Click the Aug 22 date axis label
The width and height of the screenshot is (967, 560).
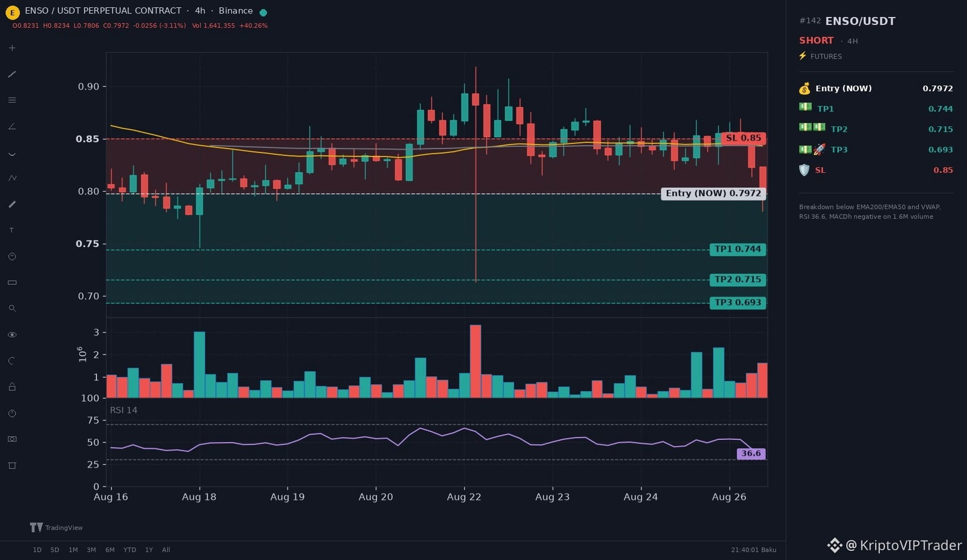pos(464,497)
